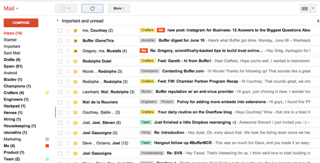The image size is (320, 163).
Task: Click the yellow Crafters label color swatch
Action: (x=47, y=93)
